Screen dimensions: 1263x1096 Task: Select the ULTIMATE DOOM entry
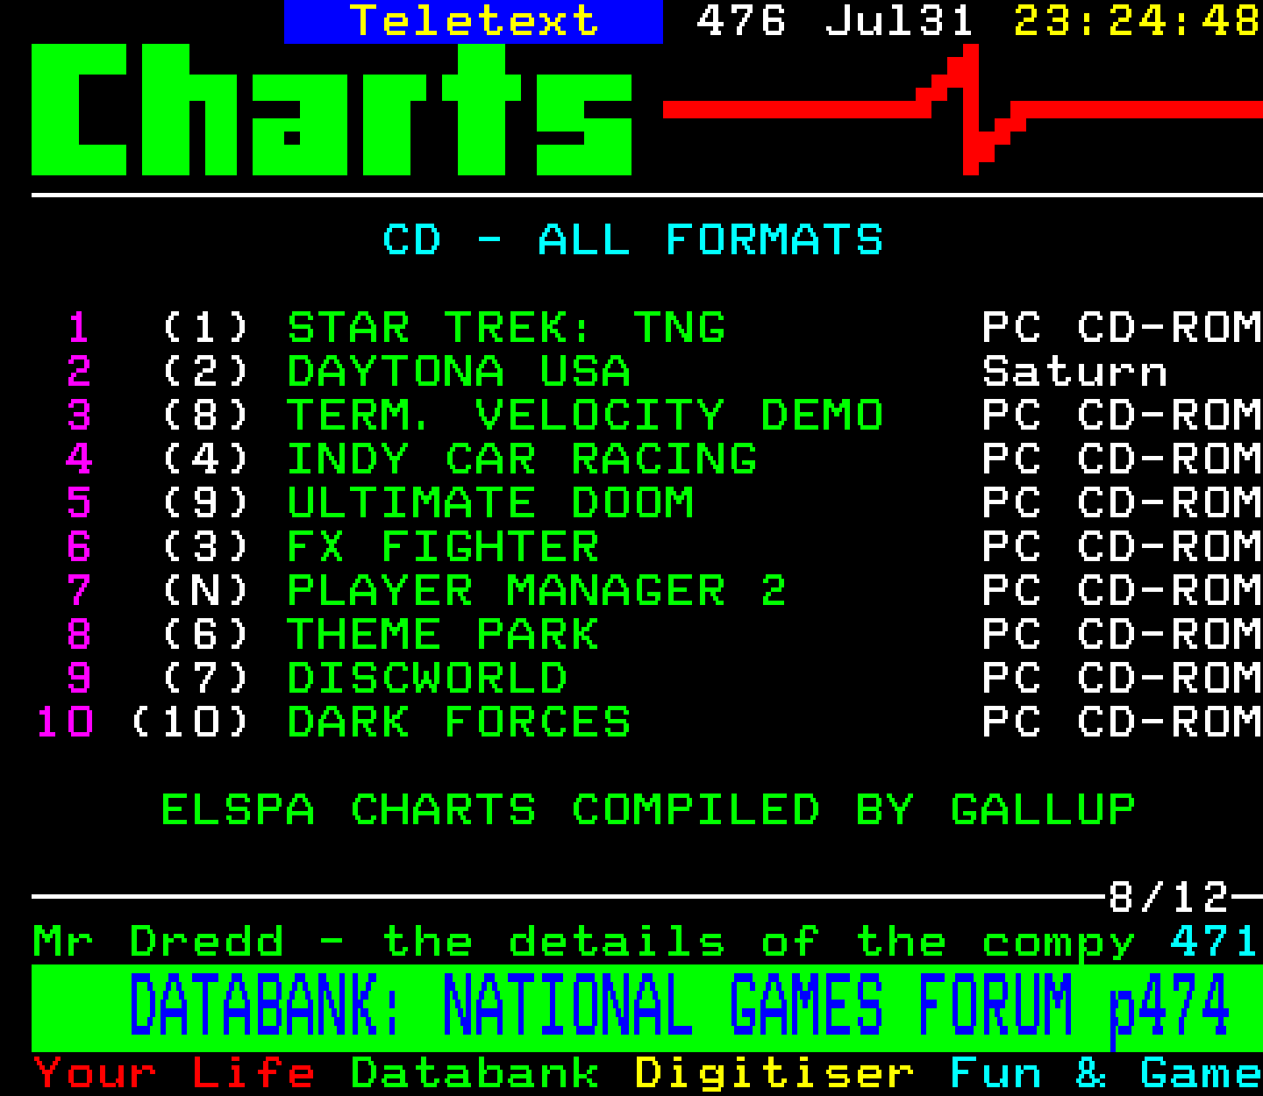(x=490, y=502)
